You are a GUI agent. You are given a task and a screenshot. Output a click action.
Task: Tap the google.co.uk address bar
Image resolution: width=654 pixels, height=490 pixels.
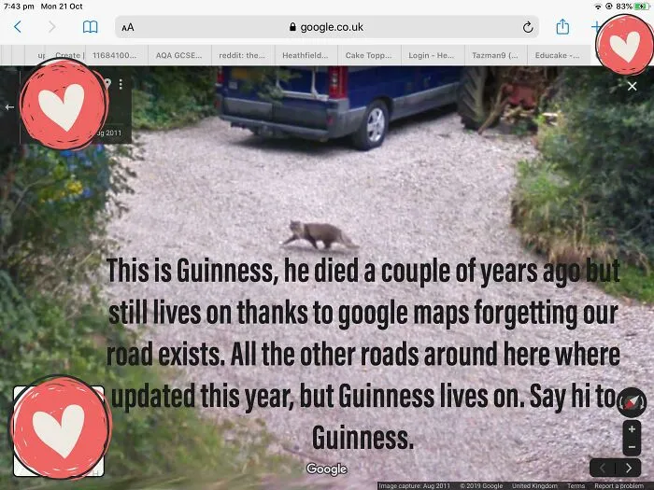327,27
